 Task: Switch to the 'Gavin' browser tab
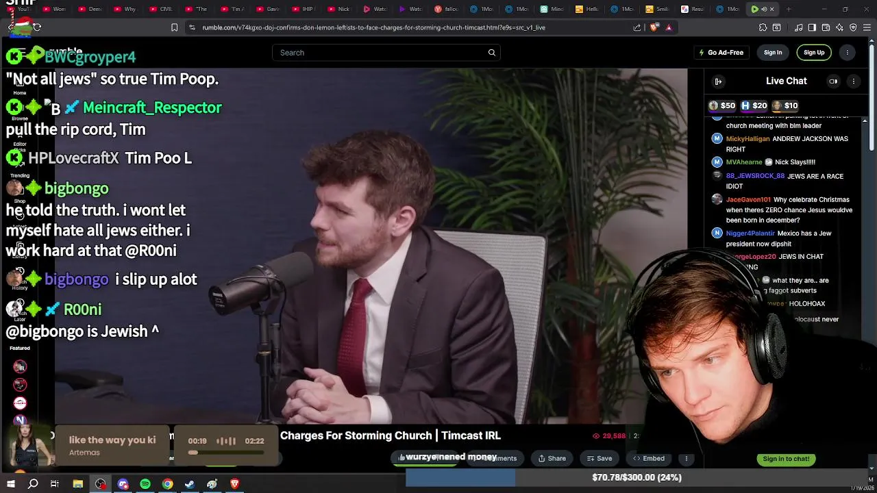point(267,9)
